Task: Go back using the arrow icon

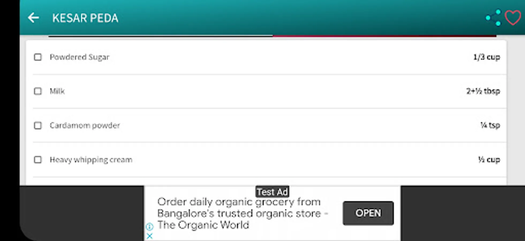Action: [33, 18]
